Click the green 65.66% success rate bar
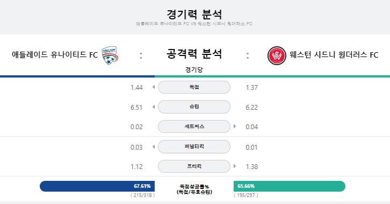The height and width of the screenshot is (204, 390). point(290,186)
